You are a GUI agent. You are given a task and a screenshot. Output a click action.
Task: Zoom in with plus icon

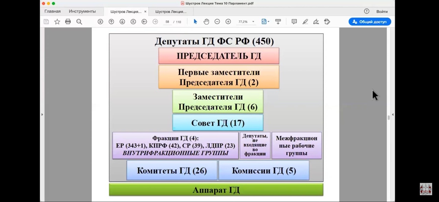click(x=228, y=22)
